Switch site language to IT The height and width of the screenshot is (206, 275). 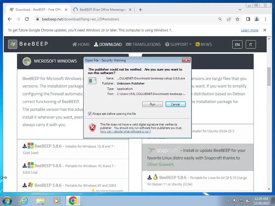[x=251, y=45]
